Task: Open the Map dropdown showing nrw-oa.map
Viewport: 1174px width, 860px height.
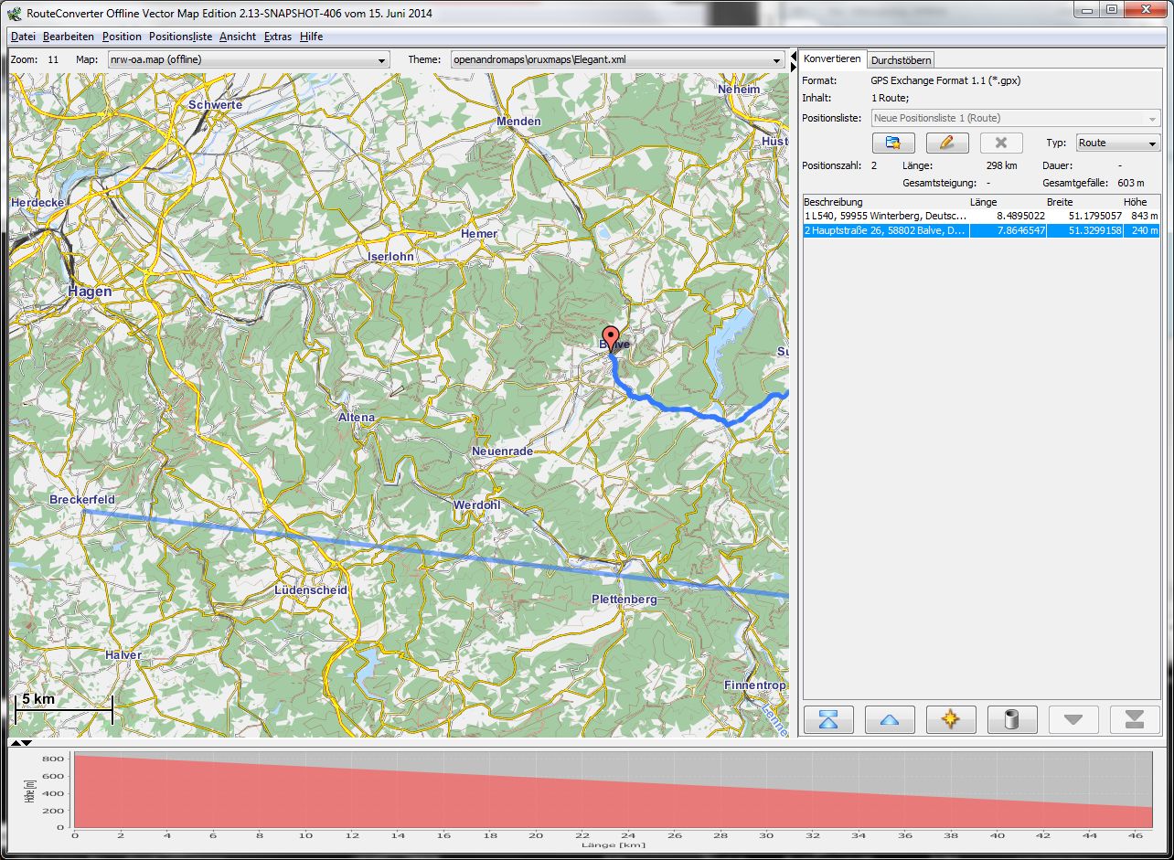Action: pyautogui.click(x=247, y=59)
